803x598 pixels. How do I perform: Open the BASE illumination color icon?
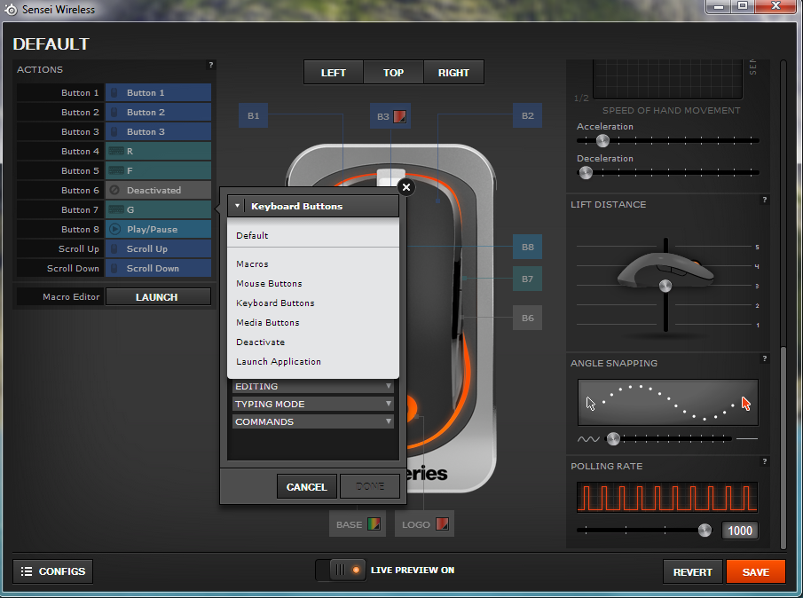click(x=374, y=524)
